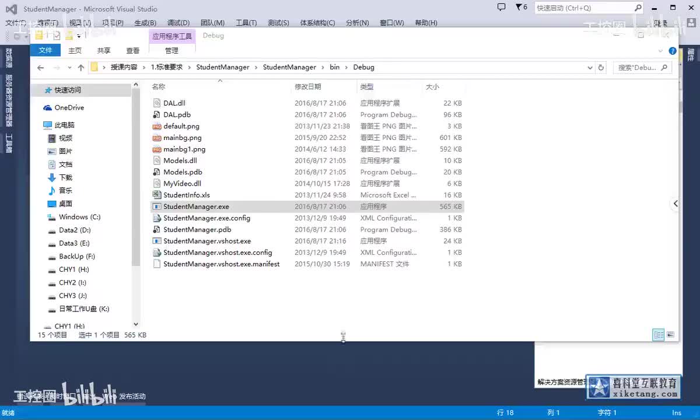Image resolution: width=700 pixels, height=420 pixels.
Task: Go up one folder with the up arrow
Action: [81, 67]
